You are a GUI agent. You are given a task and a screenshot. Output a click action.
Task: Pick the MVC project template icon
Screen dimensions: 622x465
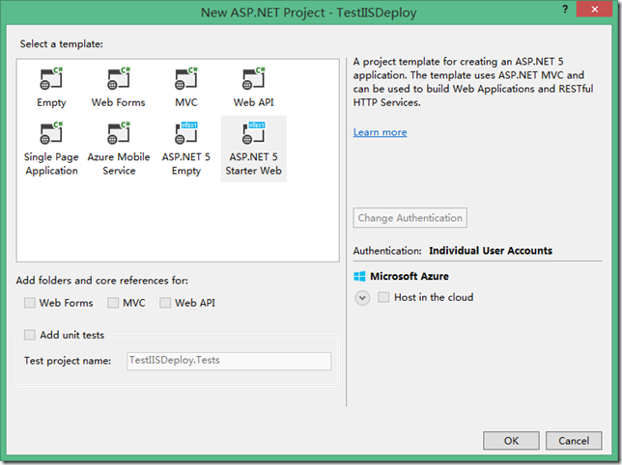185,79
